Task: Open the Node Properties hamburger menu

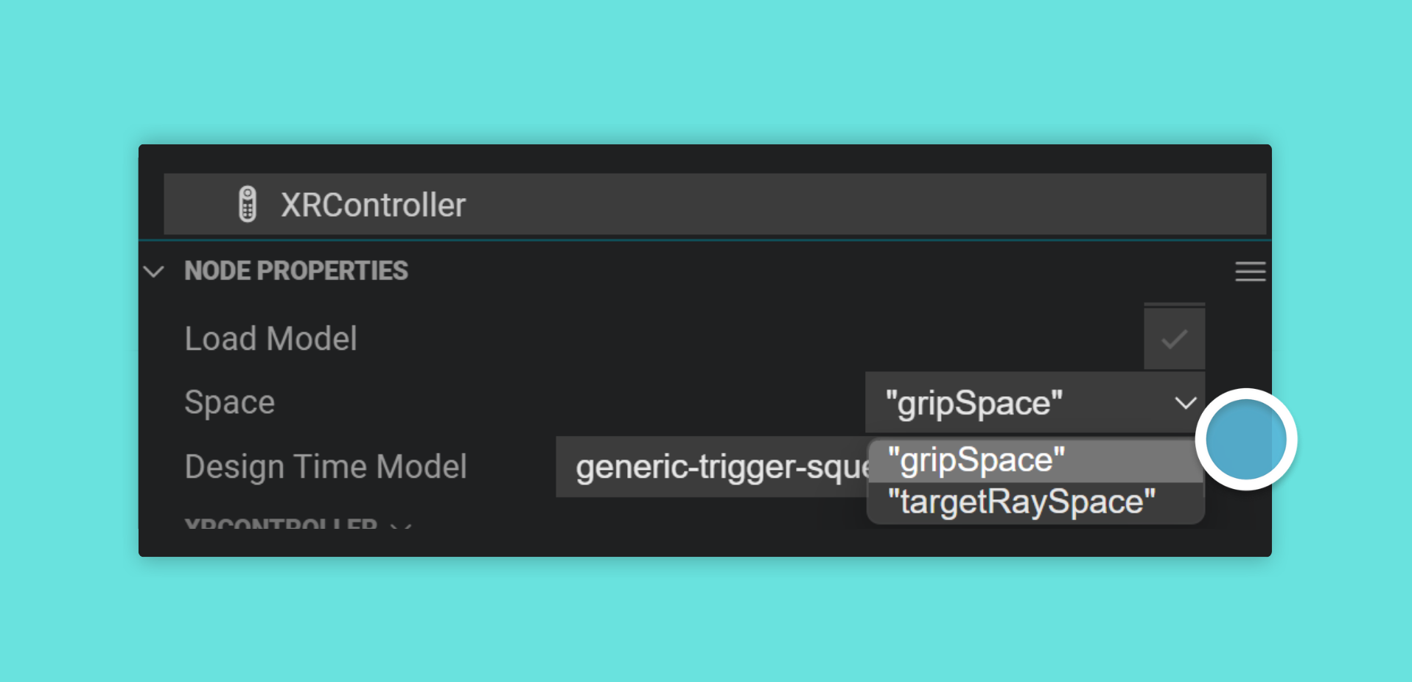Action: coord(1250,272)
